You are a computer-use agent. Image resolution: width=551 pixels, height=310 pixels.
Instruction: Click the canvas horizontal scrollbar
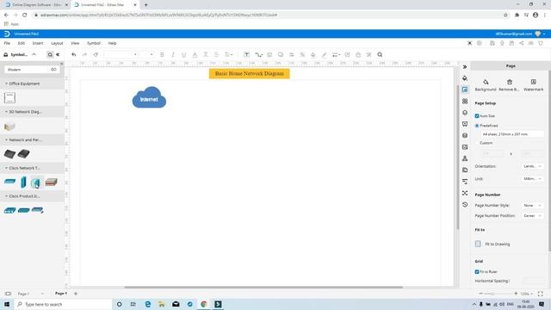(x=263, y=287)
